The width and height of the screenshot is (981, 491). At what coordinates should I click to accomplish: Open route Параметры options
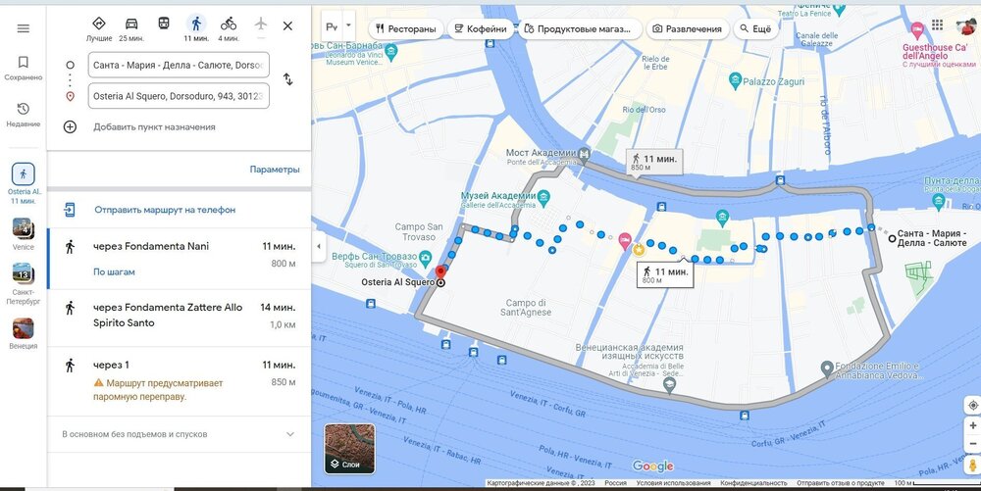point(275,170)
